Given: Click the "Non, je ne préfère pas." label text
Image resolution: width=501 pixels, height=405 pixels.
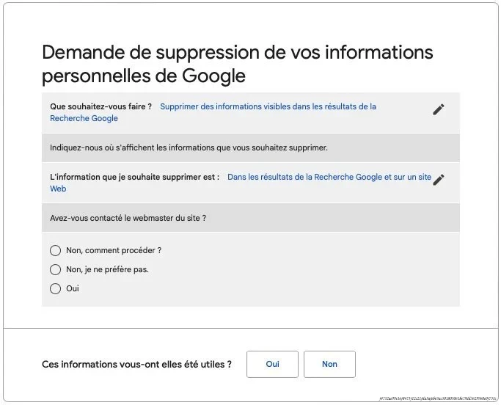Looking at the screenshot, I should tap(107, 269).
